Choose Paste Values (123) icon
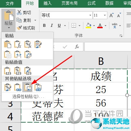Screen dimensions: 131x131 tap(7, 71)
